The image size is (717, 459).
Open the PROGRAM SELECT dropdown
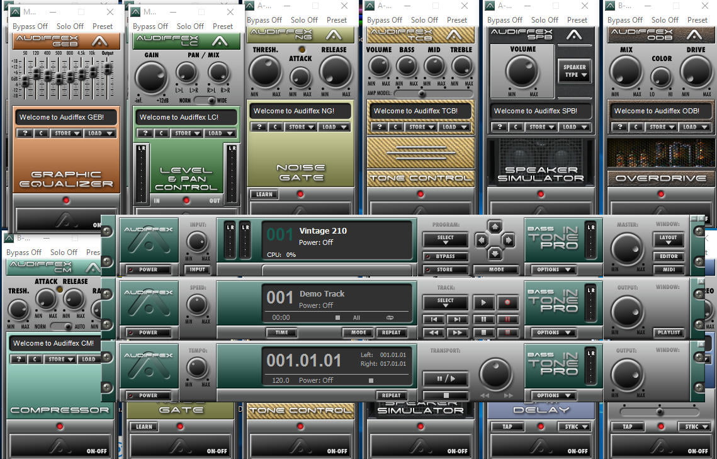[446, 239]
